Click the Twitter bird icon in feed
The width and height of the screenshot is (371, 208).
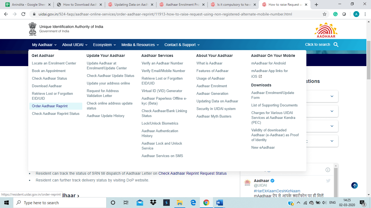(x=328, y=181)
